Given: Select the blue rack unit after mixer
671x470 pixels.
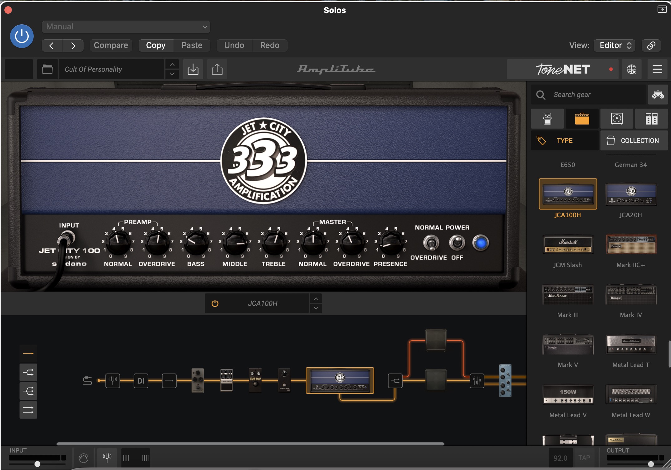Looking at the screenshot, I should pos(505,380).
